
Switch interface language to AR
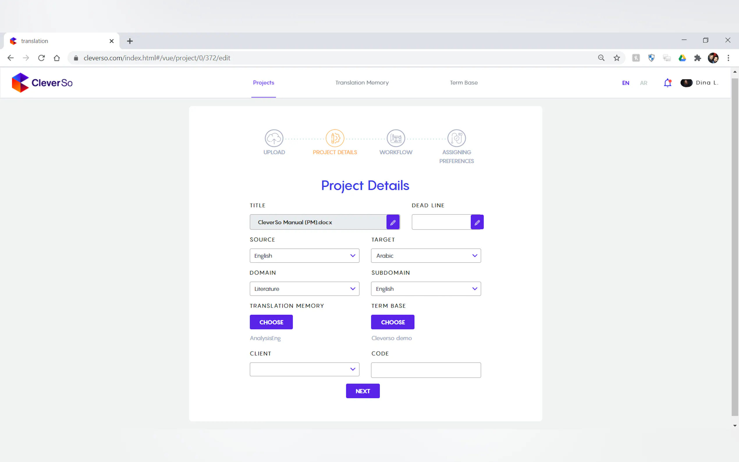coord(643,83)
